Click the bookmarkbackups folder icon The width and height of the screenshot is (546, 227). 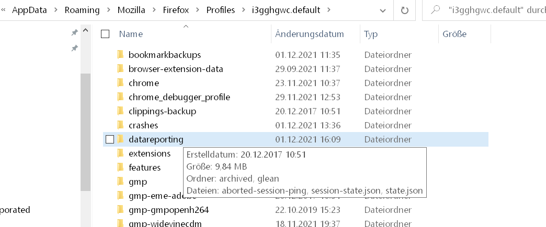click(120, 54)
